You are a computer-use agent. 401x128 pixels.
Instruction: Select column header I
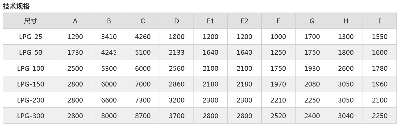pos(380,21)
